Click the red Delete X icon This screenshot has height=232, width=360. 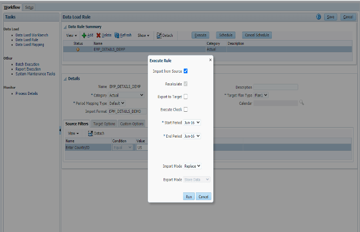99,35
